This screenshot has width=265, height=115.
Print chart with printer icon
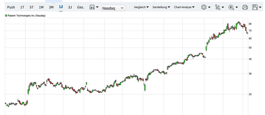245,7
